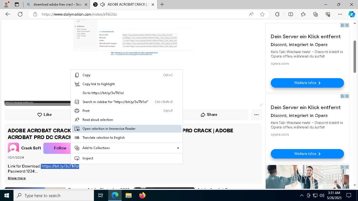
Task: Toggle split screen view
Action: [291, 14]
